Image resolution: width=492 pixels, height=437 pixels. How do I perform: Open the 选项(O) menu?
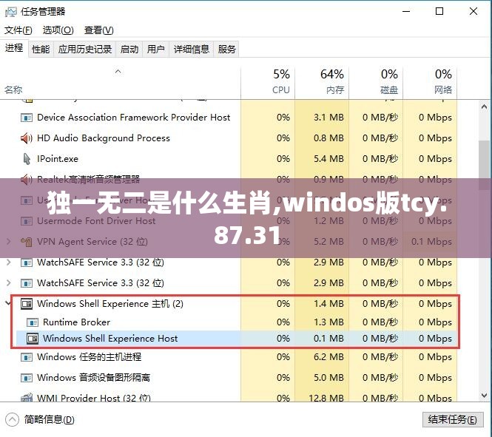point(58,30)
